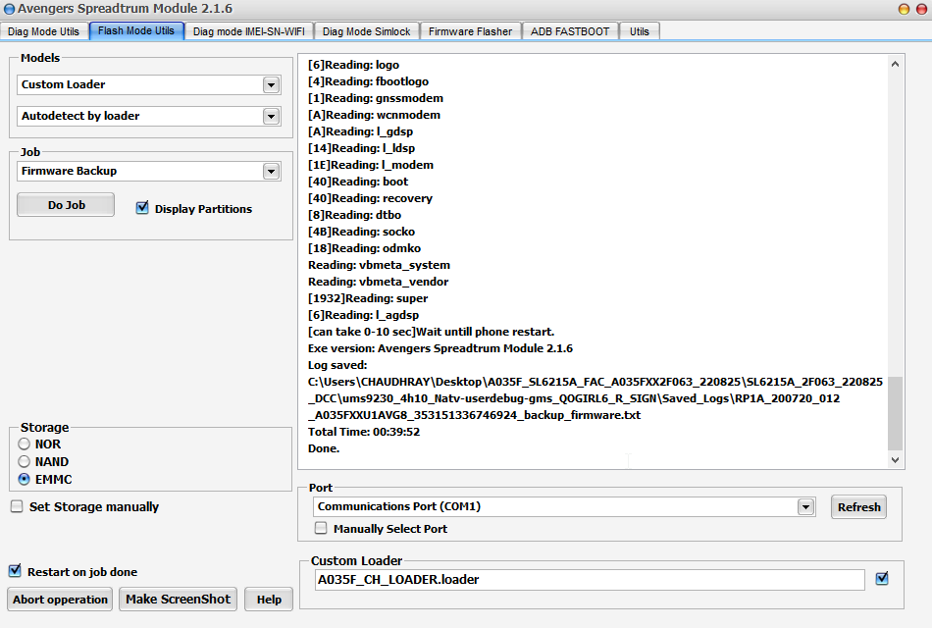Click the log scrollbar down arrow

(895, 459)
